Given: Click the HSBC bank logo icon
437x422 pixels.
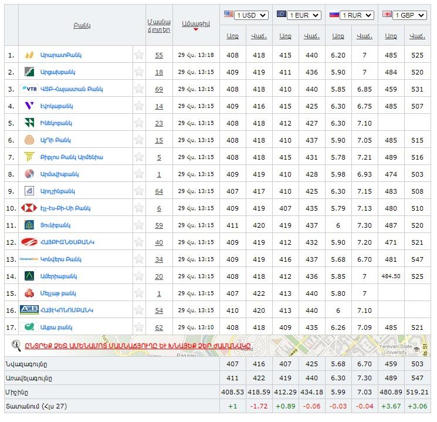Looking at the screenshot, I should pyautogui.click(x=29, y=208).
